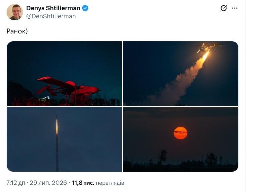
Task: Open the Grok explain-post icon
Action: (x=224, y=8)
